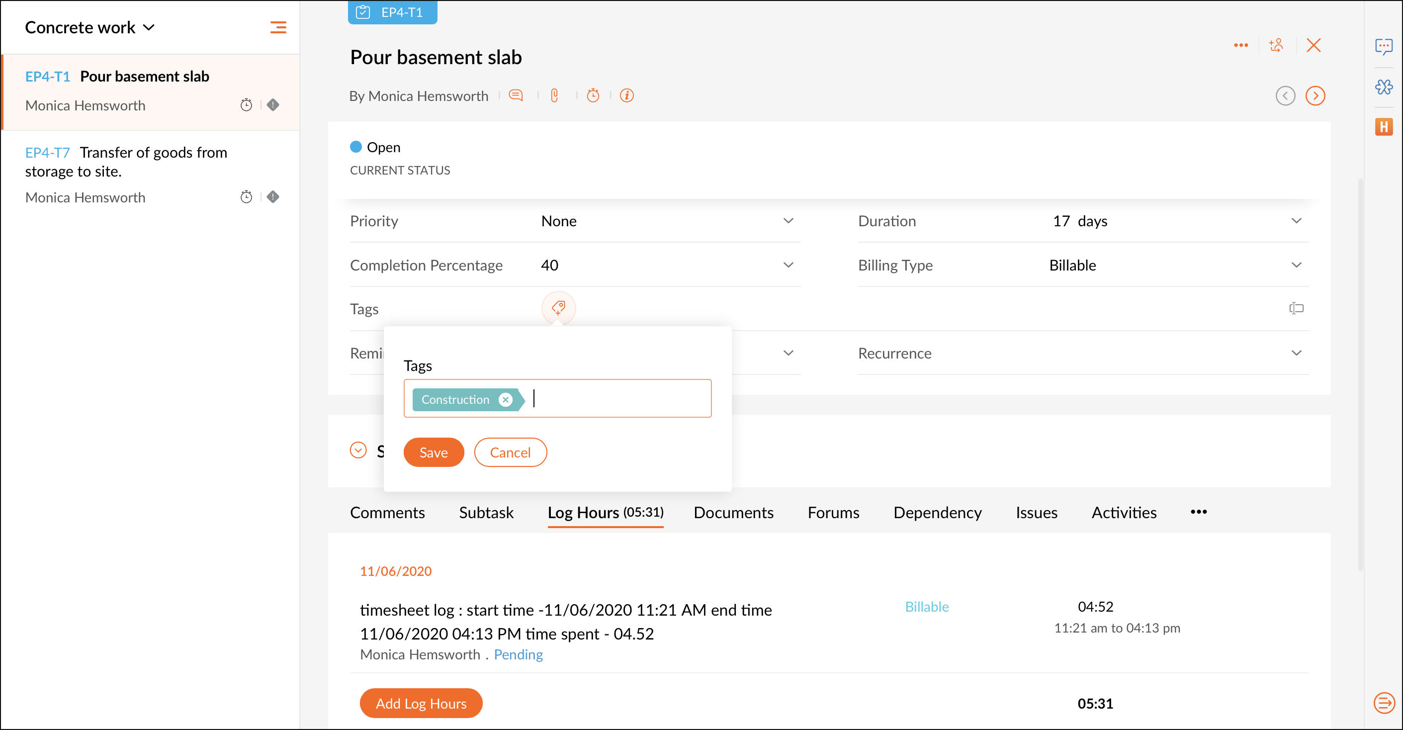Switch to the Documents tab
This screenshot has height=730, width=1403.
[733, 512]
